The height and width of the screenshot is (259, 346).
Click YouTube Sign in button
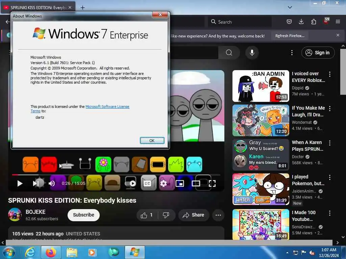coord(318,53)
